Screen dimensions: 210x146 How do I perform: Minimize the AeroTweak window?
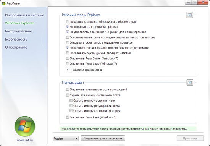click(188, 2)
